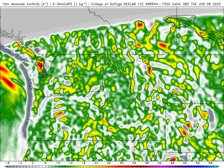This screenshot has height=168, width=224.
Task: Click the '2' colorbar tick label
Action: click(32, 163)
